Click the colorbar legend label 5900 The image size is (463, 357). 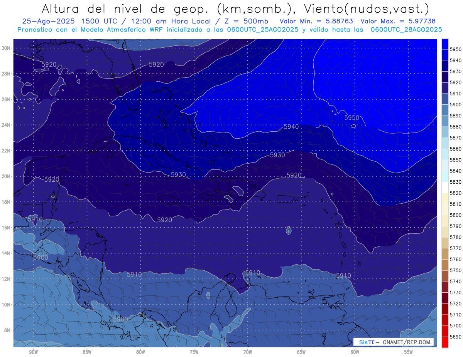[455, 105]
